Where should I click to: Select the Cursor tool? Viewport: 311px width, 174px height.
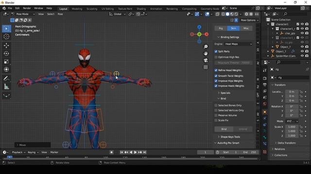6,37
